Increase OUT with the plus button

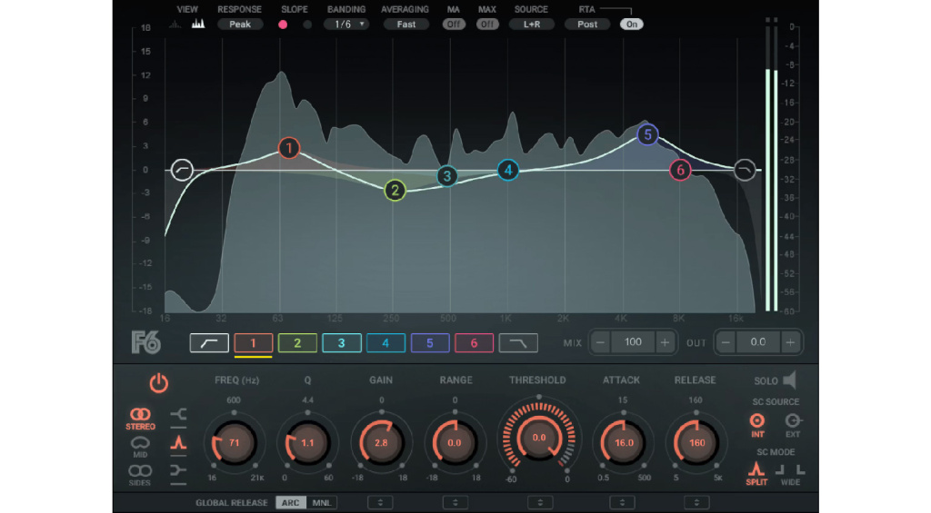790,342
